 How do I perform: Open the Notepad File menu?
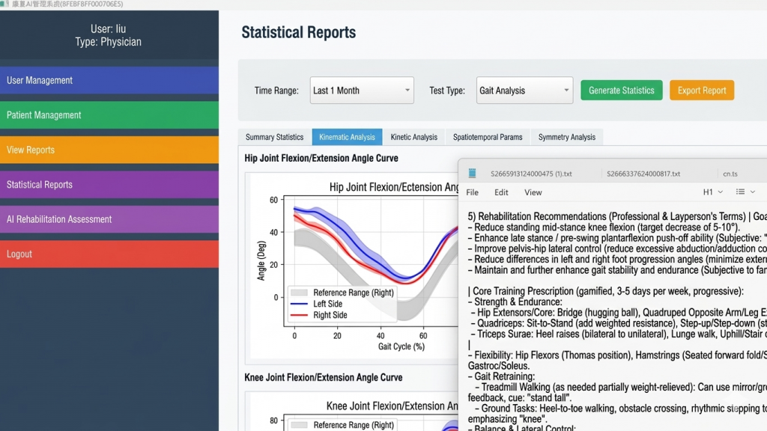(472, 192)
